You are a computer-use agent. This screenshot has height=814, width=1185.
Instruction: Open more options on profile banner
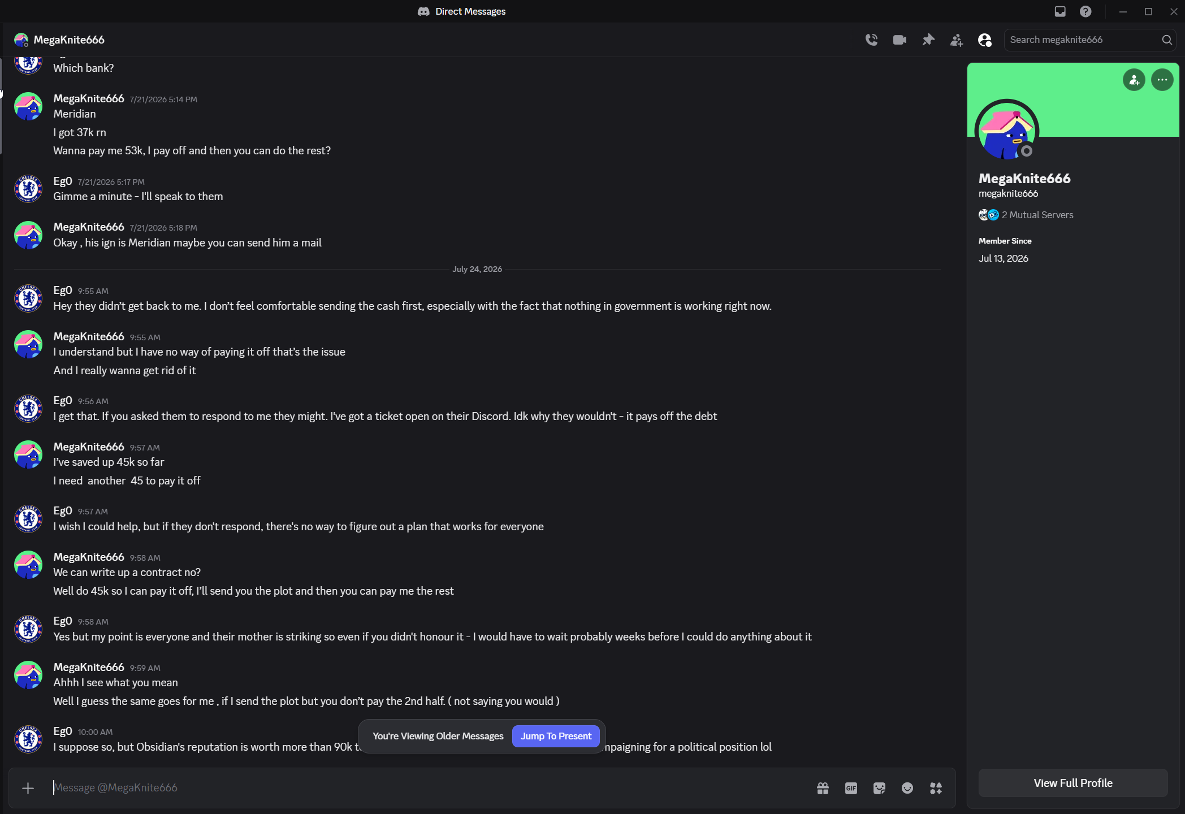tap(1162, 80)
